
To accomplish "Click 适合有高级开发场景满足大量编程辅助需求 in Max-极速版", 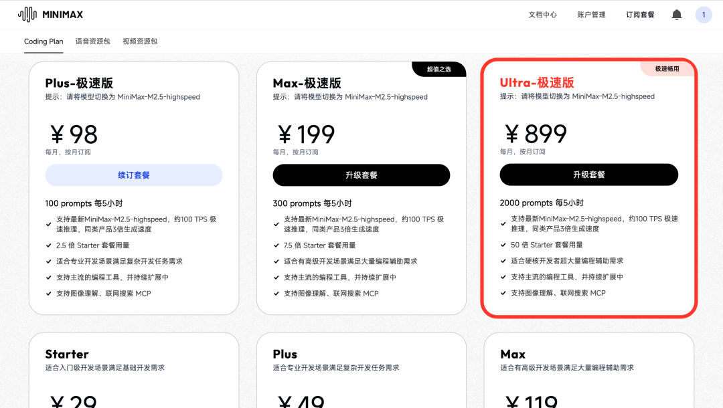I will point(350,262).
